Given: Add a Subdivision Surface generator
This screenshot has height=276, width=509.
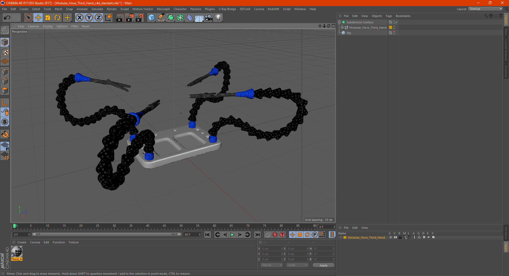Looking at the screenshot, I should 171,18.
